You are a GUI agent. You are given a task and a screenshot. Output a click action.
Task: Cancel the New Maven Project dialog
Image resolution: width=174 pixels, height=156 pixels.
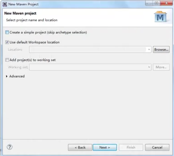pyautogui.click(x=157, y=147)
